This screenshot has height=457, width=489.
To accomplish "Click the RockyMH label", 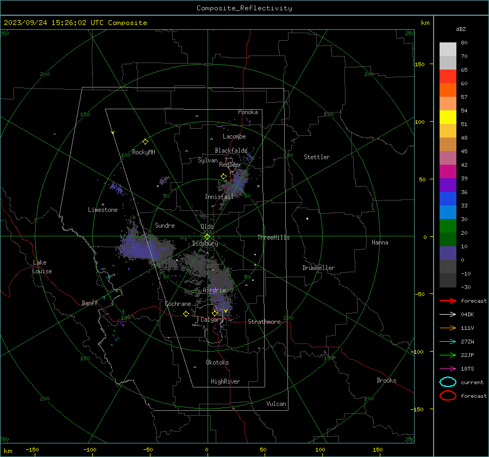I will (x=143, y=152).
